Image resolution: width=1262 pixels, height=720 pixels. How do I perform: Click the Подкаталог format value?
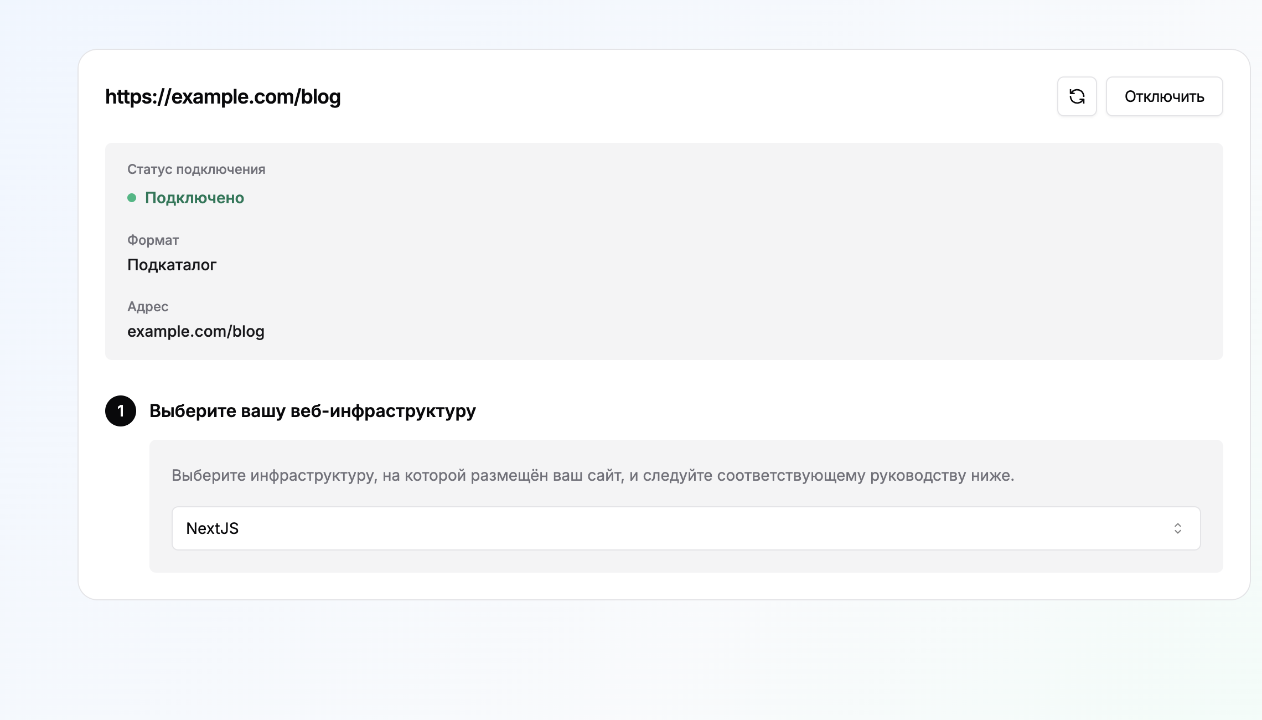172,265
